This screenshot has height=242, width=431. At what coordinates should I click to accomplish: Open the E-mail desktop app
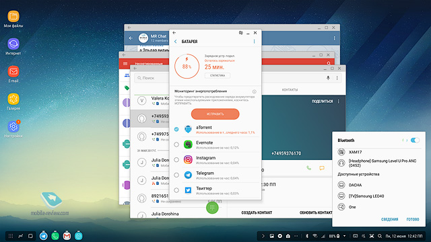tap(13, 72)
